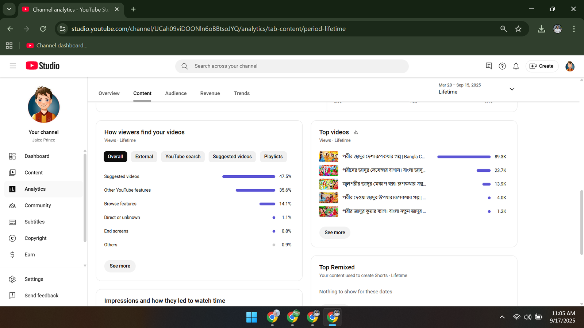Click the YouTube Studio logo
Image resolution: width=584 pixels, height=328 pixels.
[x=43, y=66]
